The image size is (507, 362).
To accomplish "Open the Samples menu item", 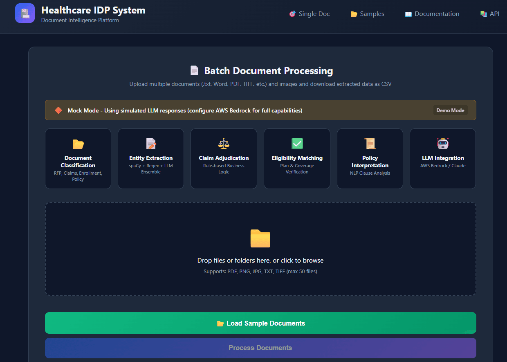I will (367, 13).
